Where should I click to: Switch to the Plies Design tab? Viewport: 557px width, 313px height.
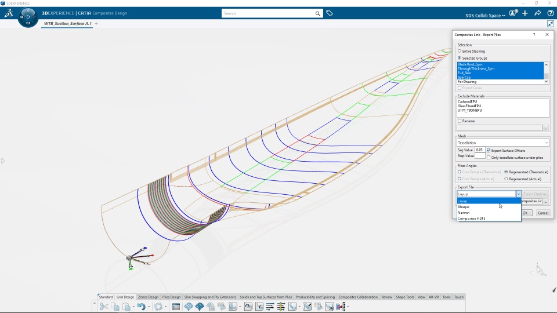(171, 297)
